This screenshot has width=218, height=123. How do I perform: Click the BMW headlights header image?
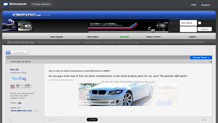[x=17, y=25]
